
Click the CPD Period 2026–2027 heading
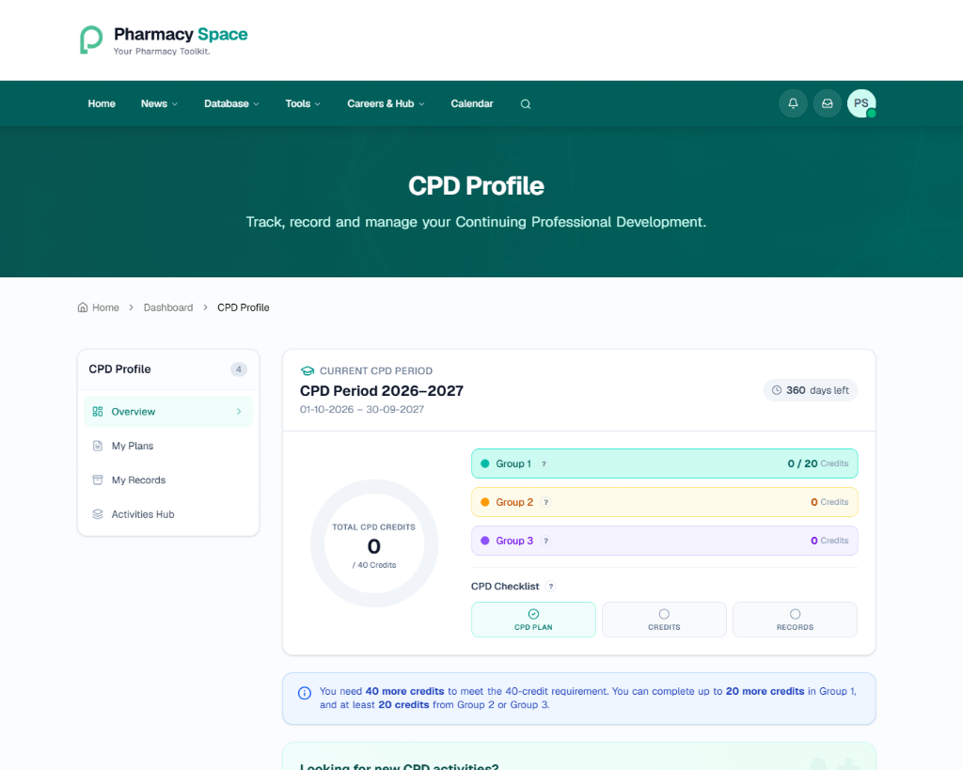click(x=382, y=390)
